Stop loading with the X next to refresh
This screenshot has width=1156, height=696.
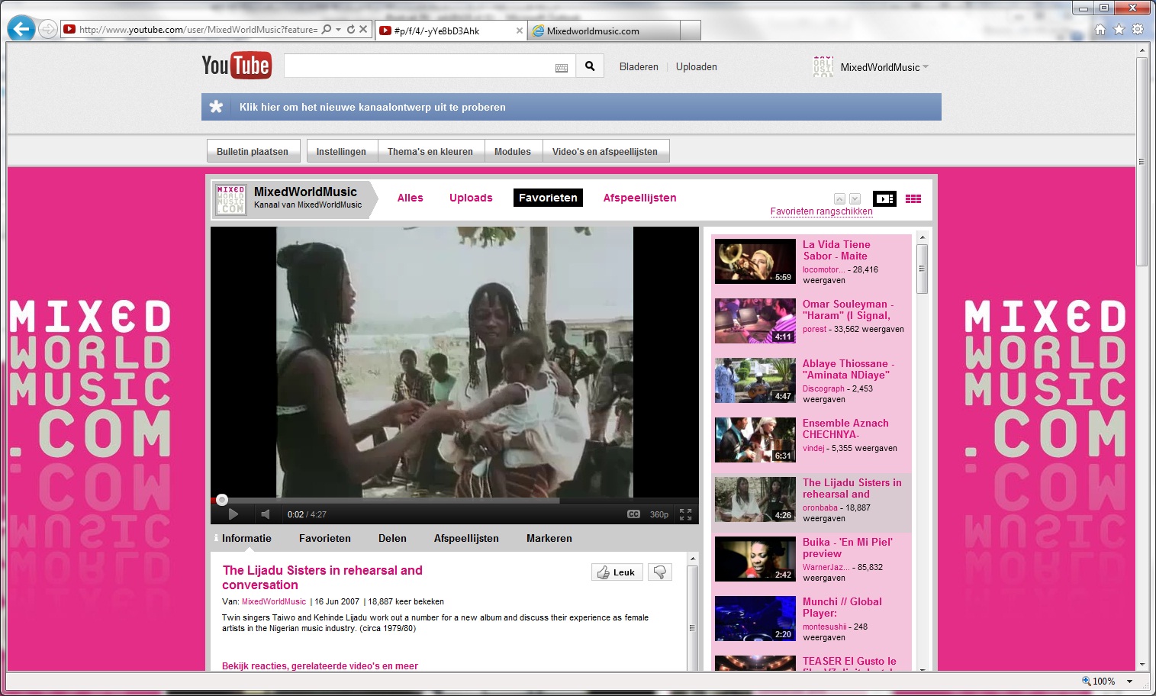click(363, 29)
